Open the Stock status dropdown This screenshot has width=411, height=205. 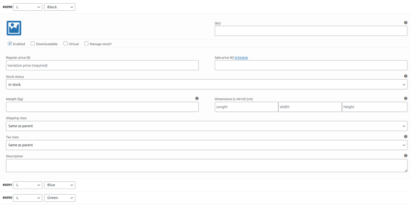click(207, 84)
